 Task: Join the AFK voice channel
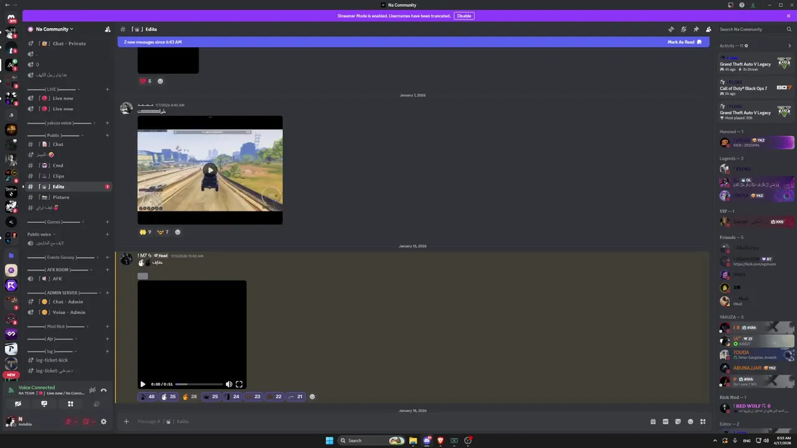point(68,279)
